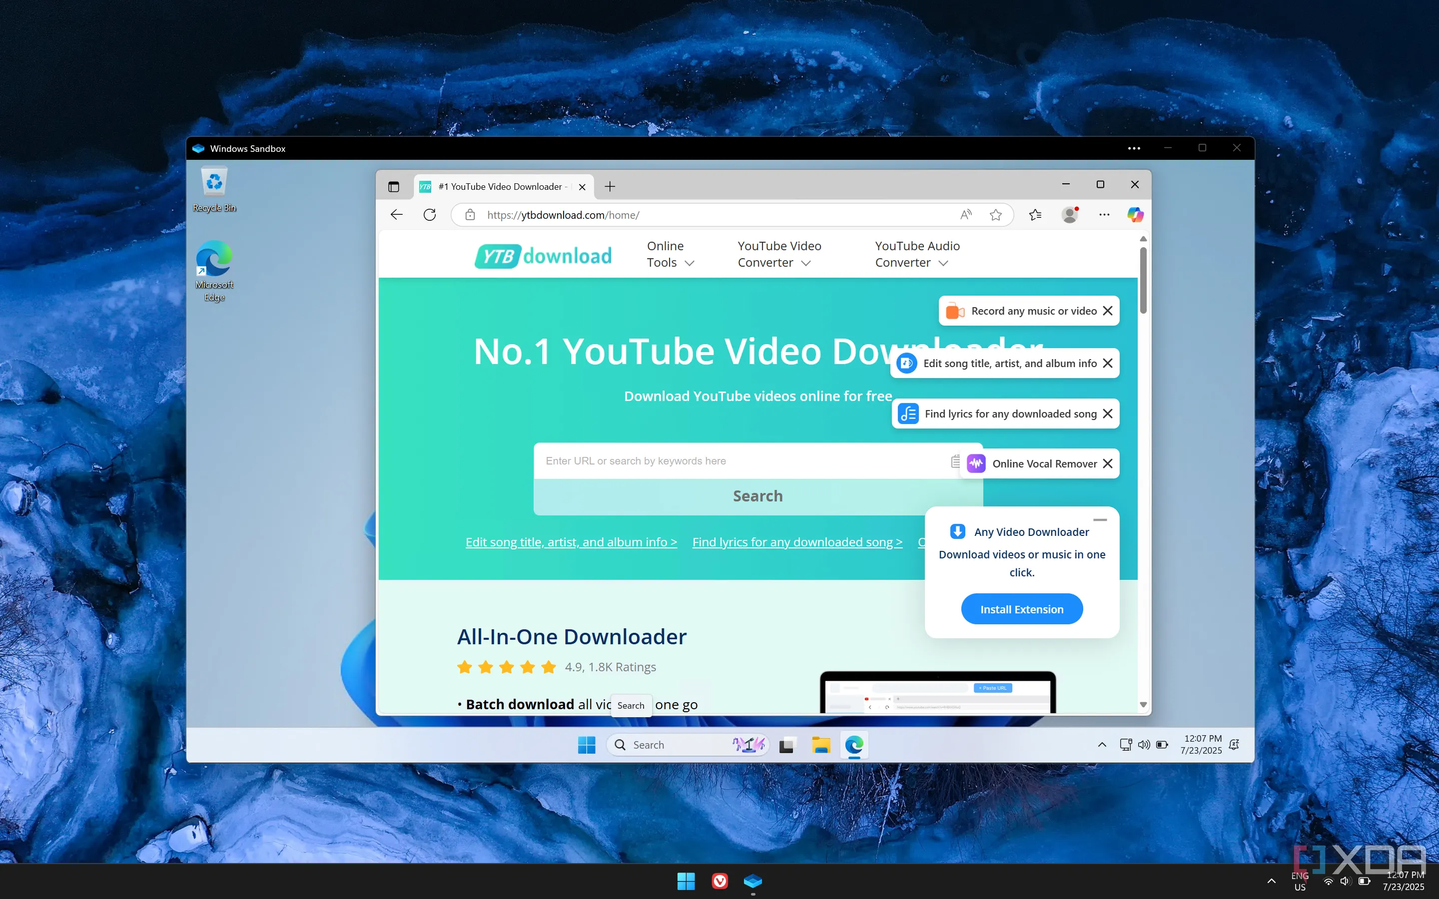
Task: Select the Microsoft Edge desktop shortcut
Action: (x=214, y=271)
